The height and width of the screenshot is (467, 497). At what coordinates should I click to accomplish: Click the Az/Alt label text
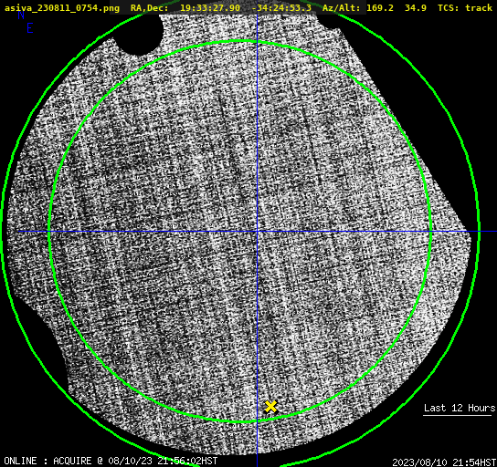342,7
